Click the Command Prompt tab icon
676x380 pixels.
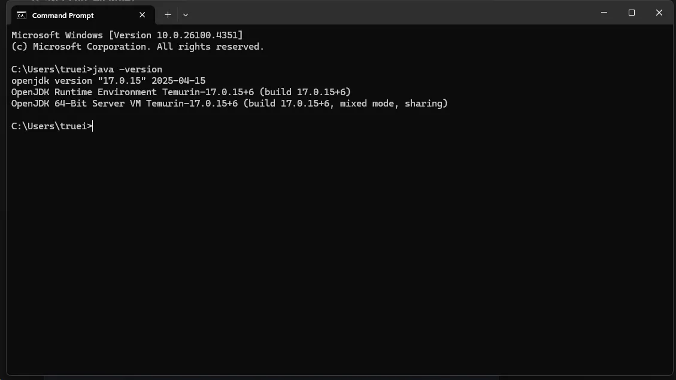pyautogui.click(x=21, y=16)
